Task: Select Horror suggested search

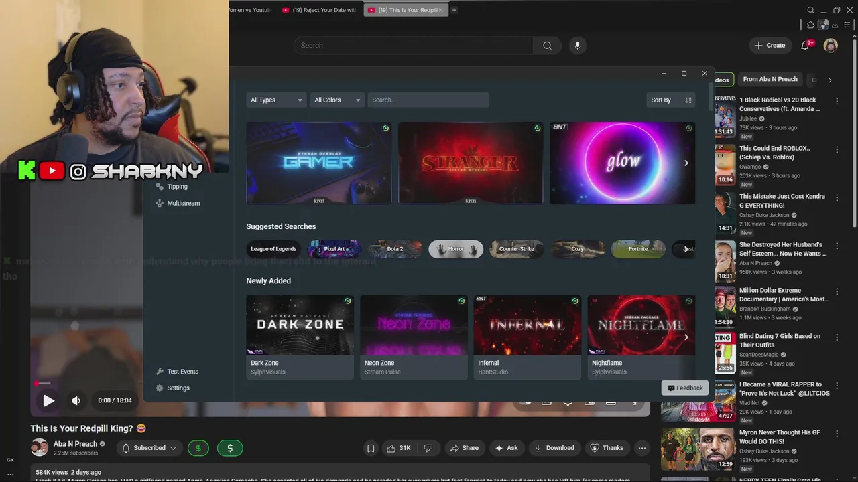Action: pyautogui.click(x=456, y=249)
